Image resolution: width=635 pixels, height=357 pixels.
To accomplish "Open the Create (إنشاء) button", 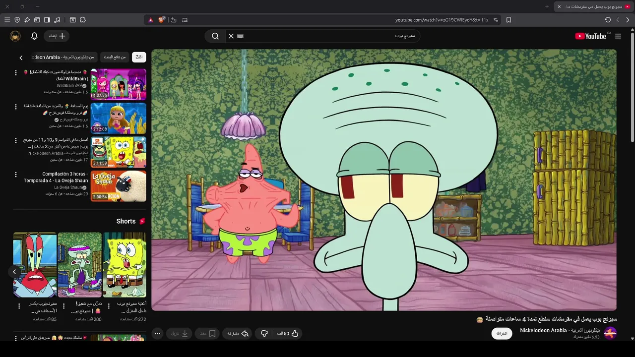I will tap(57, 36).
